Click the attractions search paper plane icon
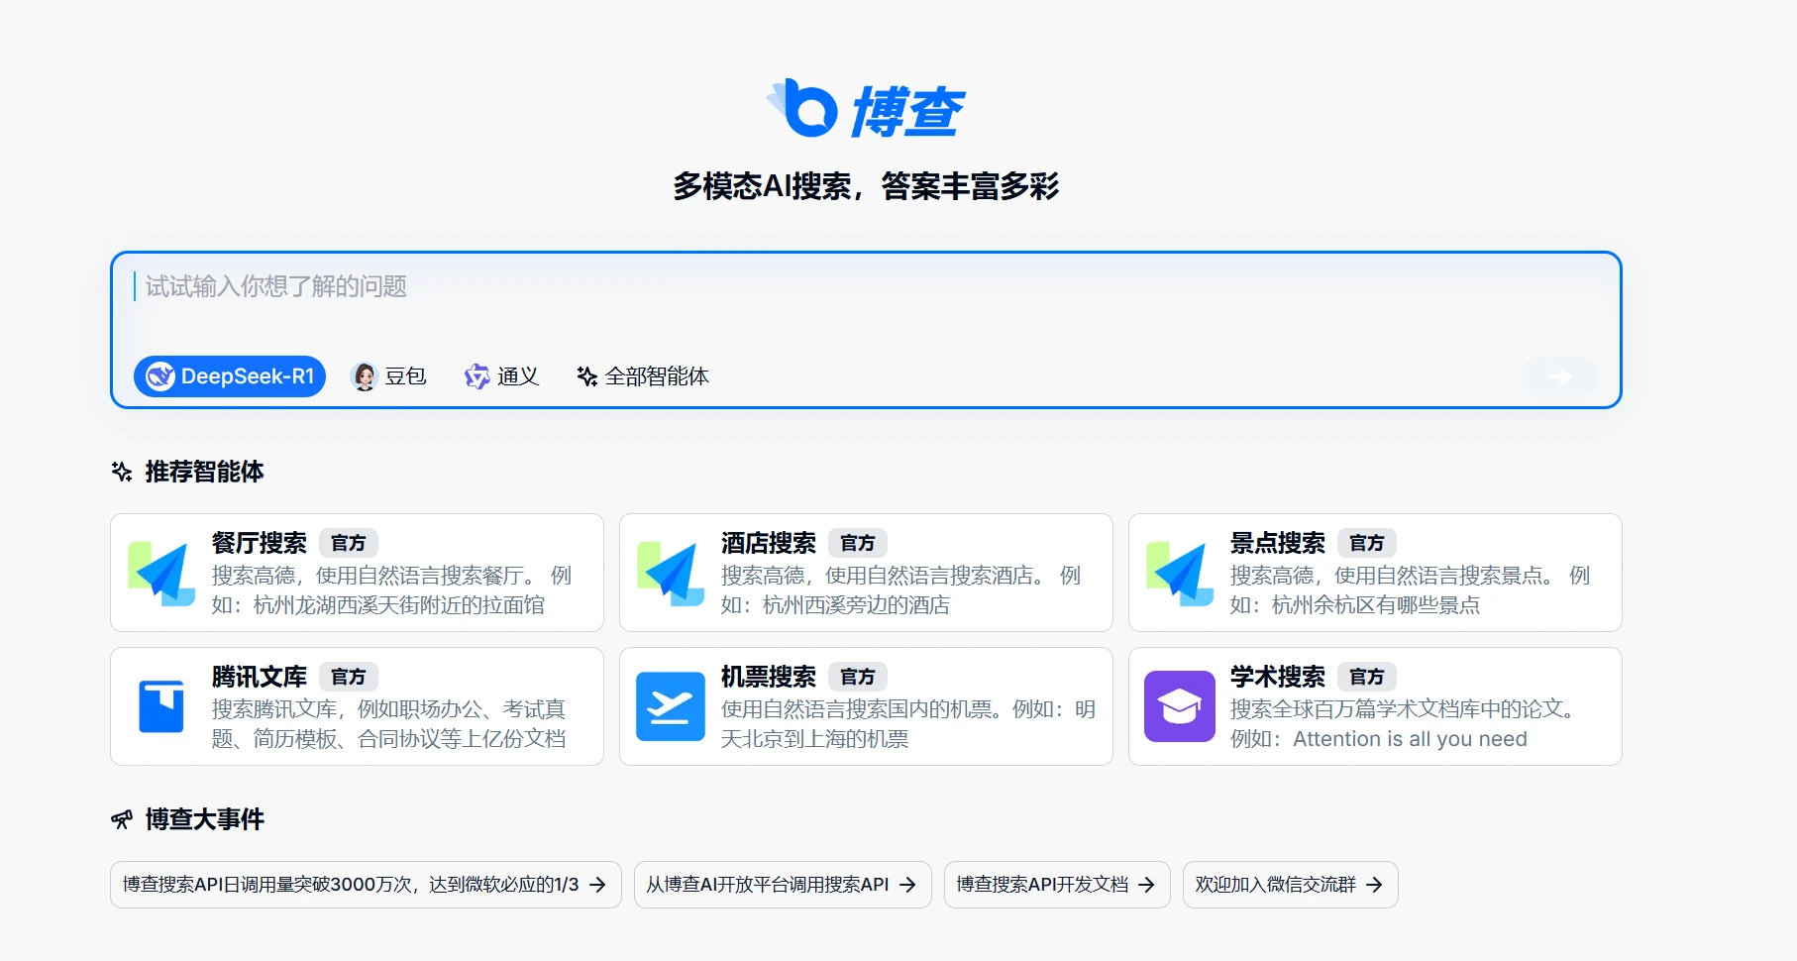This screenshot has height=961, width=1797. [x=1180, y=573]
